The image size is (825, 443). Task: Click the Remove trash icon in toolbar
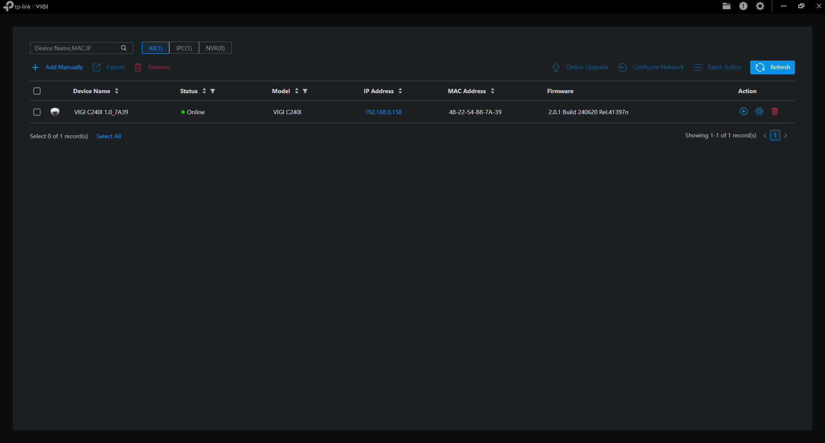pyautogui.click(x=138, y=67)
